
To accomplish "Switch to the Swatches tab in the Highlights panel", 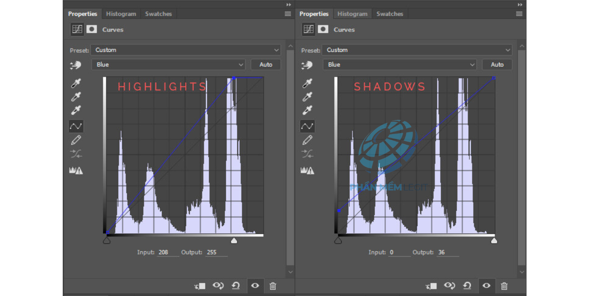I will coord(158,14).
